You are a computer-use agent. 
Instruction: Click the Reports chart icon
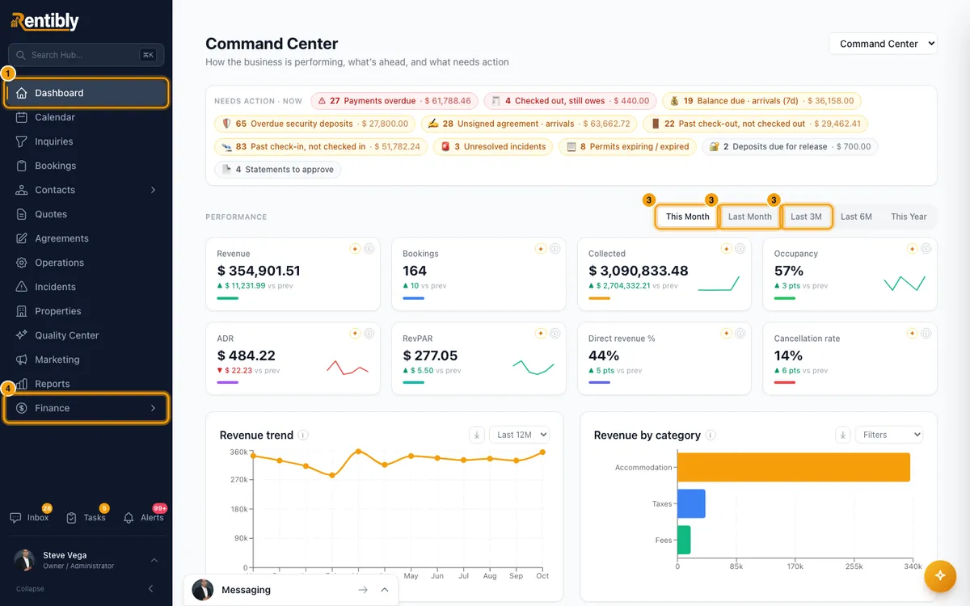22,384
